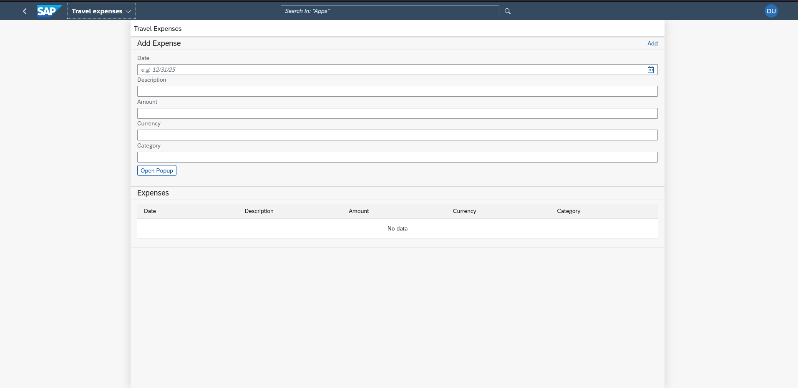Click the Date column header
The width and height of the screenshot is (798, 388).
[150, 211]
